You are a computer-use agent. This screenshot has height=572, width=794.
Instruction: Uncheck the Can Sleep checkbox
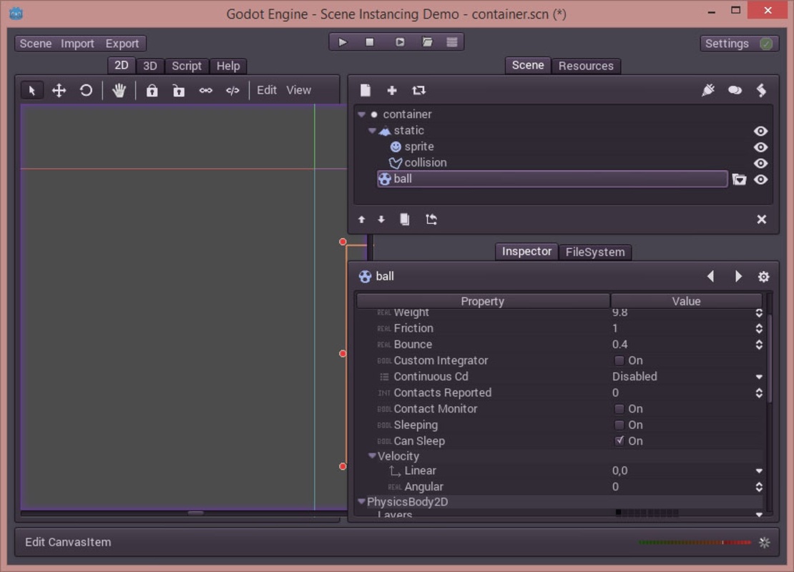(619, 441)
